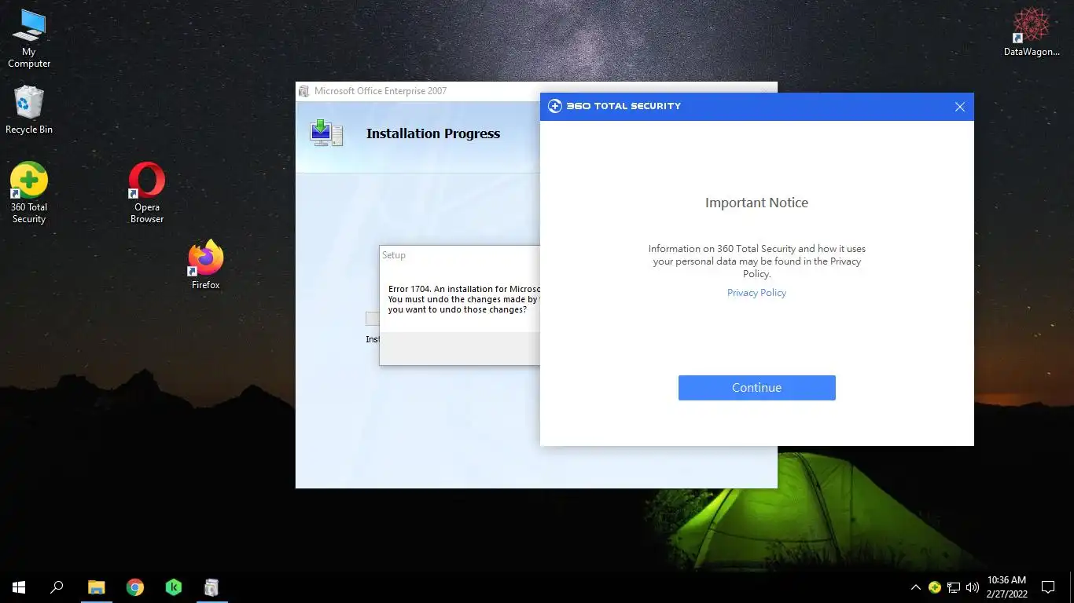Image resolution: width=1074 pixels, height=603 pixels.
Task: Open the Privacy Policy link
Action: pos(756,293)
